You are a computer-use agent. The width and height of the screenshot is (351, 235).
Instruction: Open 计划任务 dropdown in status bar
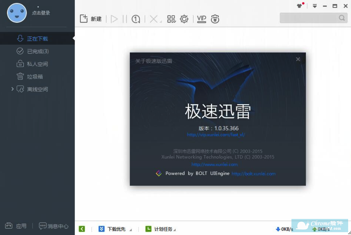pos(161,229)
